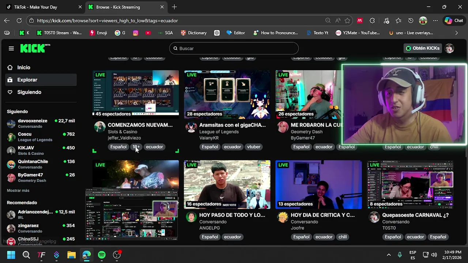The height and width of the screenshot is (263, 468).
Task: Click the chill tag under Joofre stream
Action: click(343, 237)
